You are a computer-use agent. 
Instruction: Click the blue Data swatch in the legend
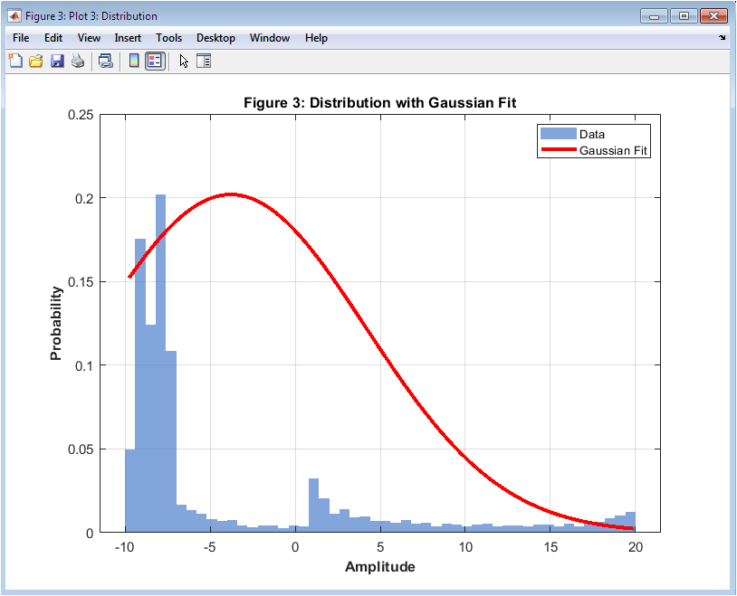559,134
